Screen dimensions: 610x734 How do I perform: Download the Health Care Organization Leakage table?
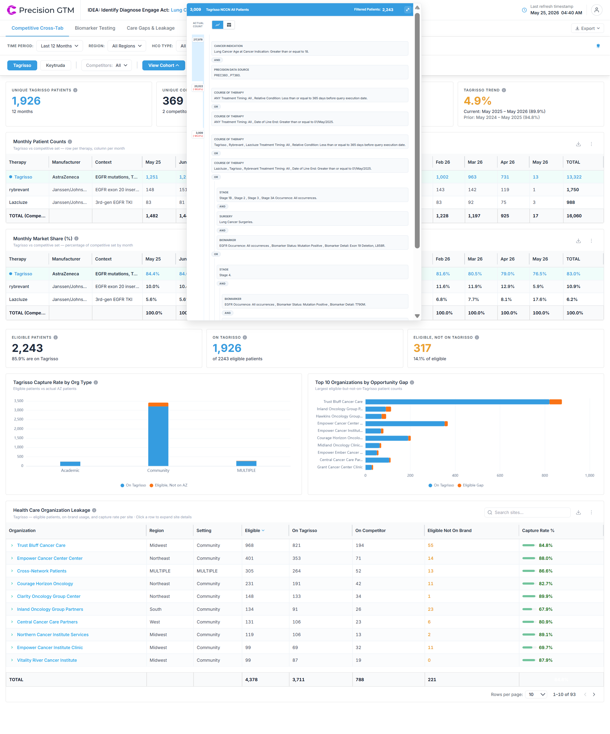(x=578, y=512)
